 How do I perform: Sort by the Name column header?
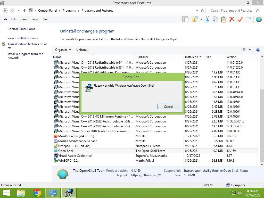coord(93,57)
